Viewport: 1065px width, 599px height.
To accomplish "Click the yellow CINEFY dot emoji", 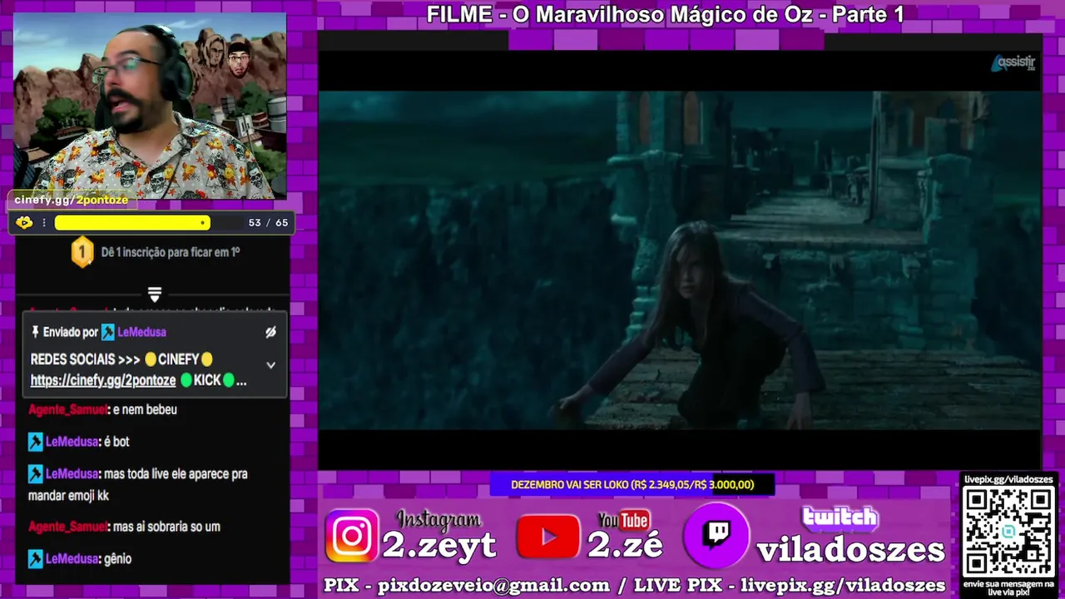I will click(x=150, y=359).
